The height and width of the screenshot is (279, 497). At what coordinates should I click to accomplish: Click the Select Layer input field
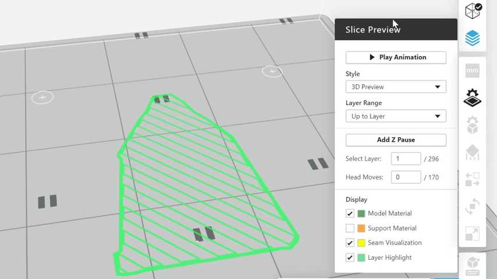tap(406, 159)
